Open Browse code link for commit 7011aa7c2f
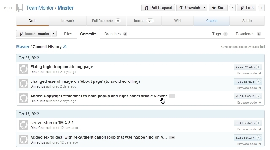 [x=249, y=88]
